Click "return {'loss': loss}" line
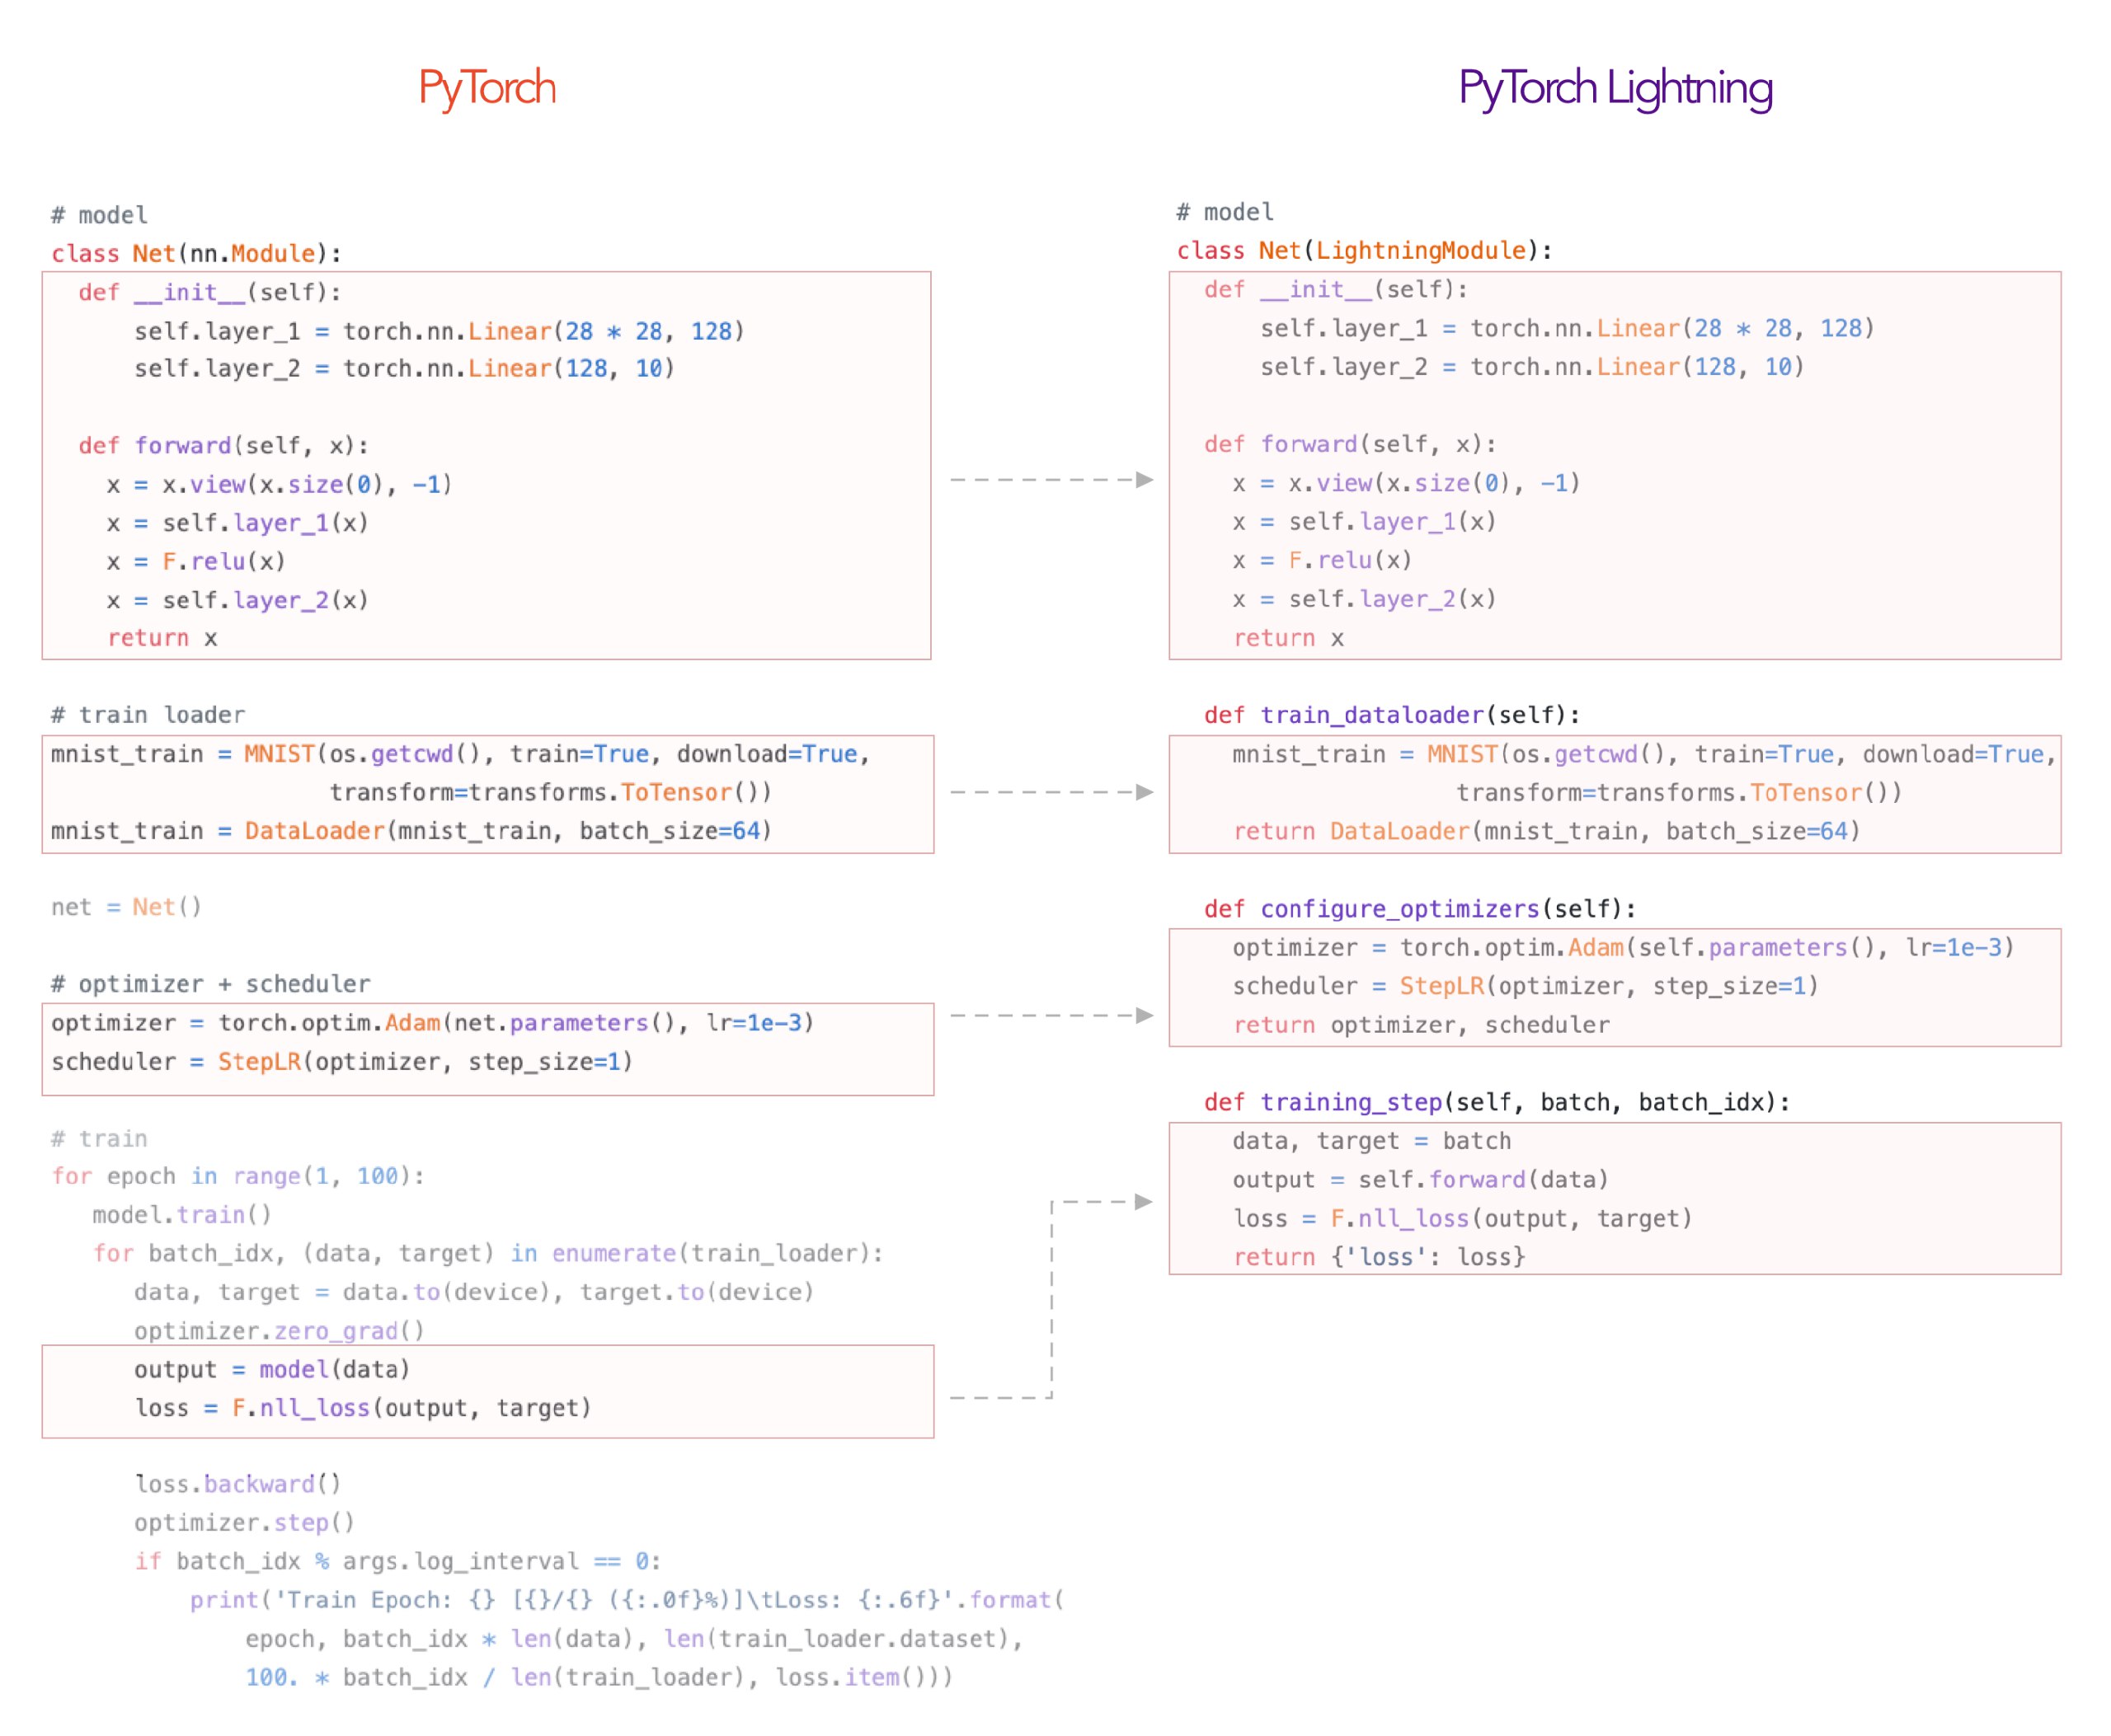The height and width of the screenshot is (1736, 2111). point(1379,1257)
